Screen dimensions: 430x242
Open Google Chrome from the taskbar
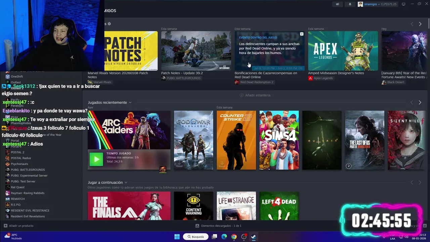click(234, 237)
